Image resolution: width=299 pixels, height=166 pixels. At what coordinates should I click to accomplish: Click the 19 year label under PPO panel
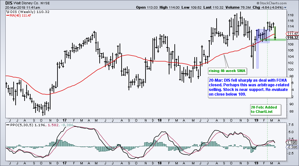pyautogui.click(x=256, y=163)
